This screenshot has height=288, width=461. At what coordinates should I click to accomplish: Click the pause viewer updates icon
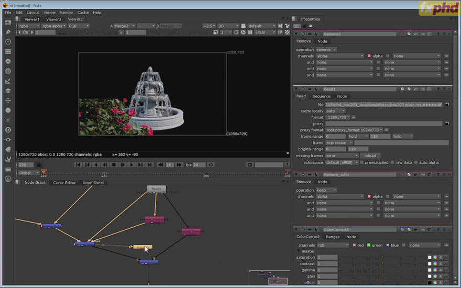(250, 32)
